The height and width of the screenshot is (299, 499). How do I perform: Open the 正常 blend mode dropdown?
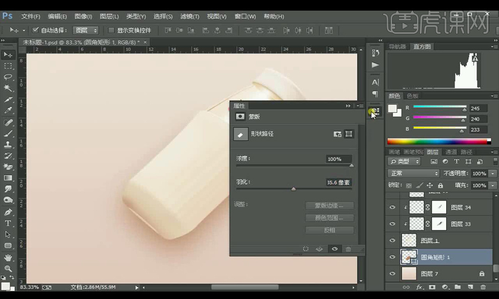point(414,173)
